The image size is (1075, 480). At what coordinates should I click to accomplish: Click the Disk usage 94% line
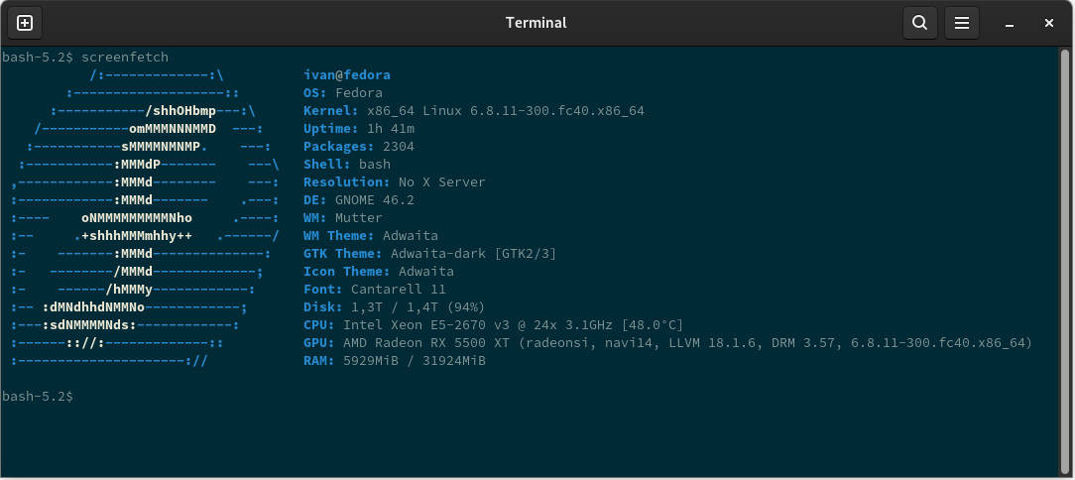click(395, 306)
